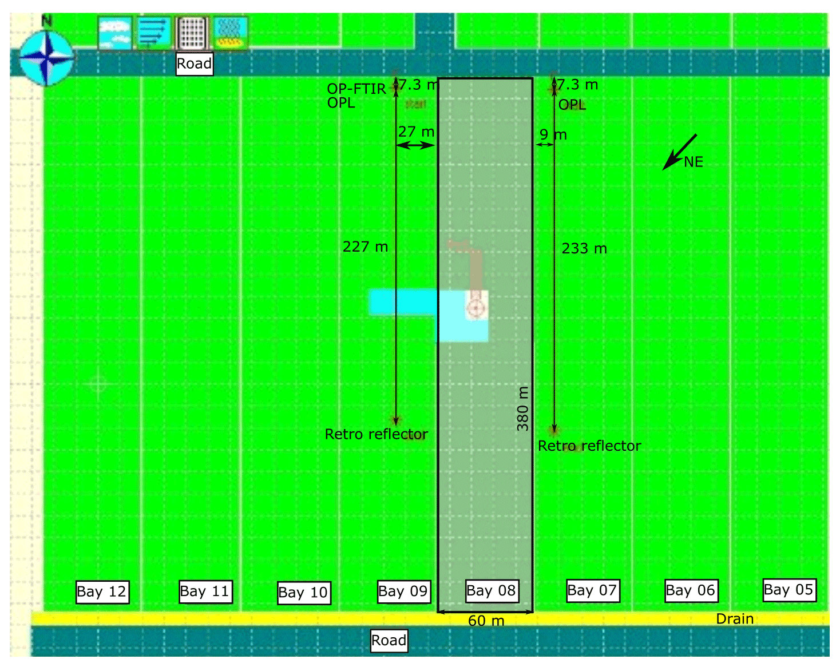This screenshot has width=840, height=667.
Task: Select the Bay 09 label
Action: click(403, 591)
